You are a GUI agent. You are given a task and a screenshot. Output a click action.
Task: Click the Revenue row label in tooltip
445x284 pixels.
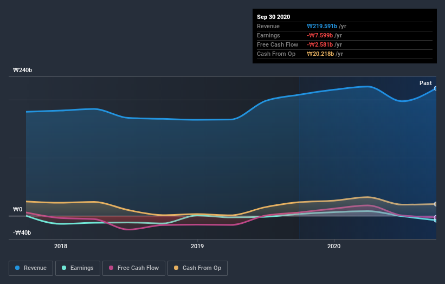pos(268,26)
